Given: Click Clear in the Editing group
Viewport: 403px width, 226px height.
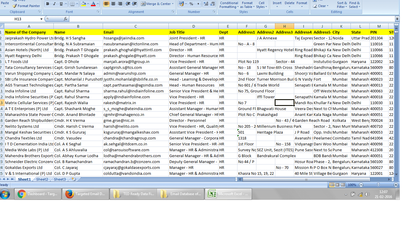Looking at the screenshot, I should point(321,6).
